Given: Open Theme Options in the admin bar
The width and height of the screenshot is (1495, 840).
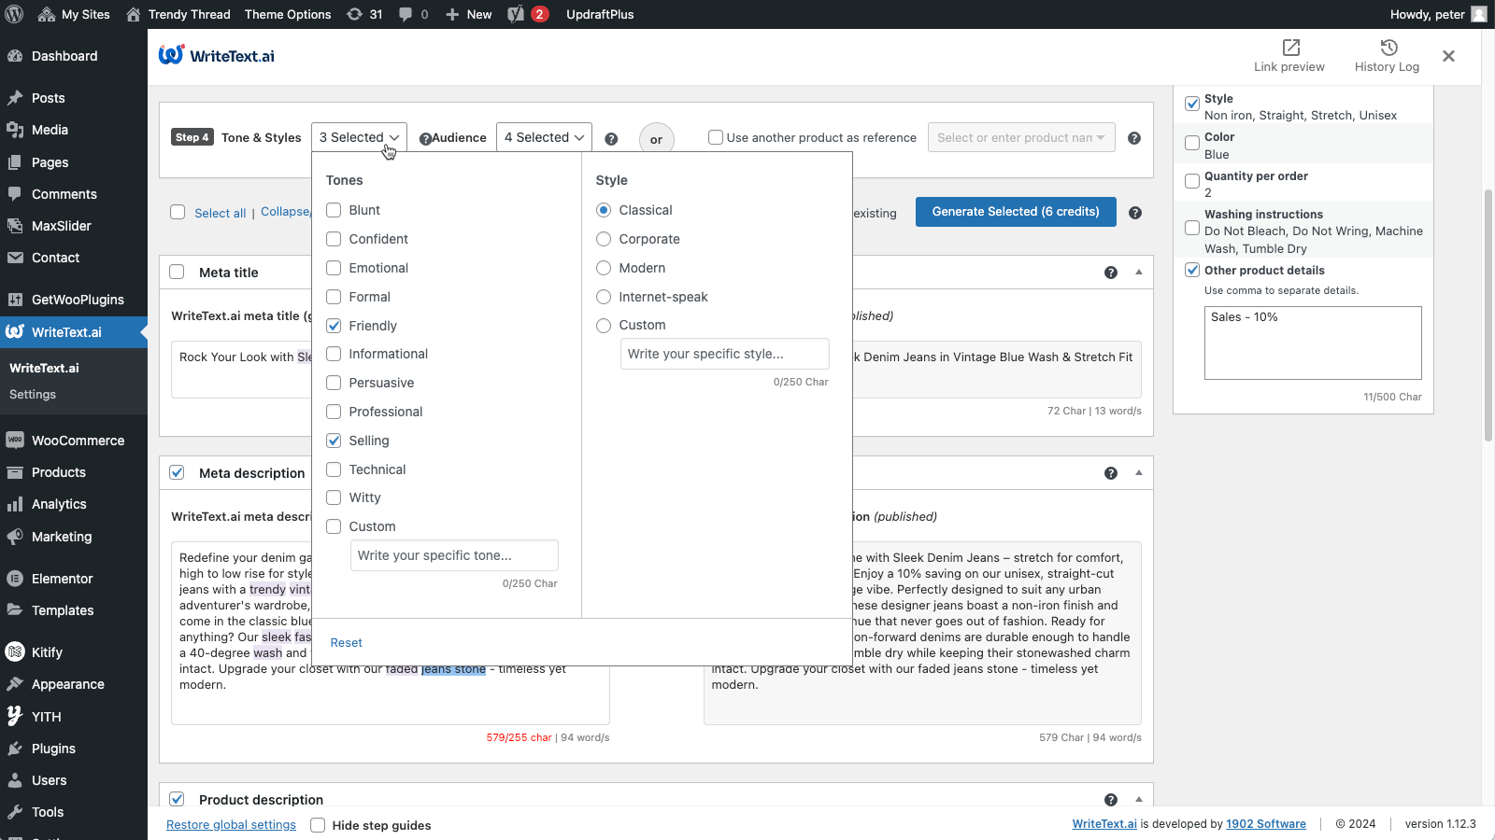Looking at the screenshot, I should 287,14.
